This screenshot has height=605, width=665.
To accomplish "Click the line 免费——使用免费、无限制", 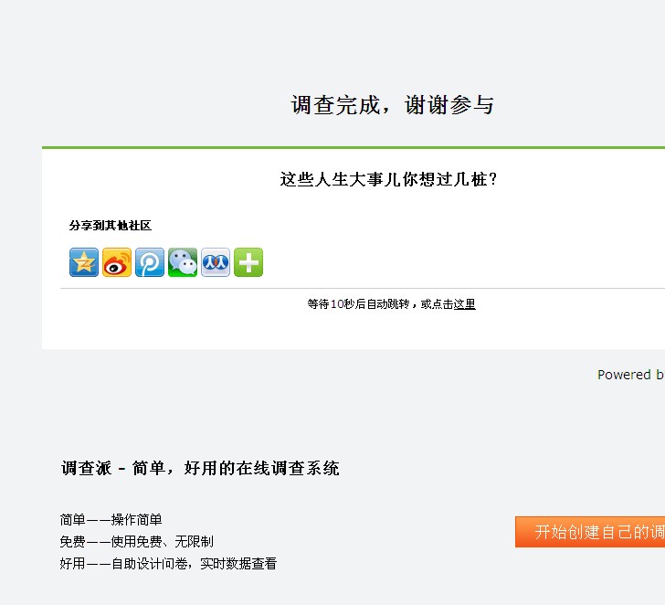I will point(137,542).
